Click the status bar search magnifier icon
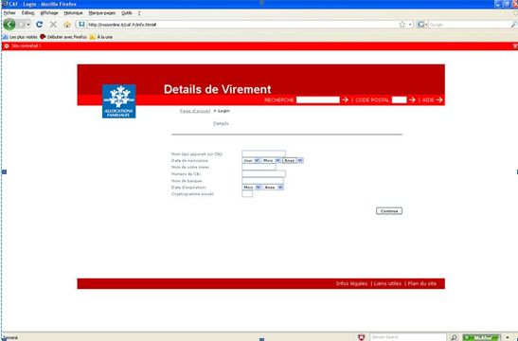 (455, 337)
